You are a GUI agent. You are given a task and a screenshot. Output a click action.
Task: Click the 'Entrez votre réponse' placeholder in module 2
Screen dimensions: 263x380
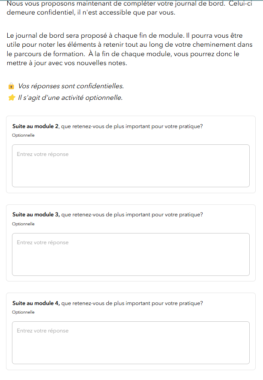[42, 154]
